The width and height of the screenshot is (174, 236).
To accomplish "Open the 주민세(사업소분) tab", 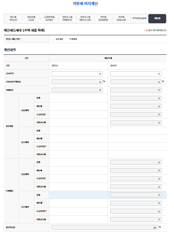I will [x=121, y=19].
